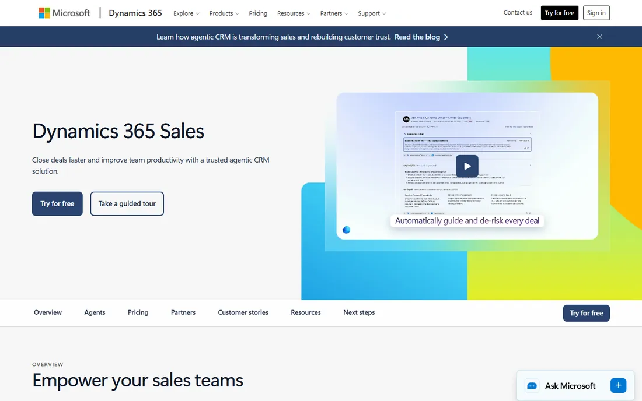
Task: Select the Pricing section tab
Action: (138, 312)
